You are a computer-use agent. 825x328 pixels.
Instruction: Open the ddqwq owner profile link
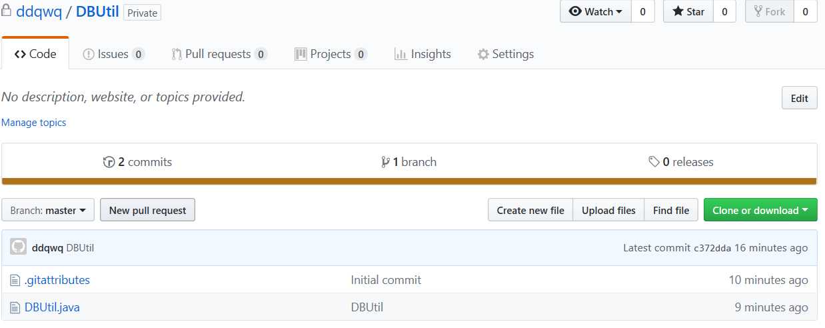39,11
